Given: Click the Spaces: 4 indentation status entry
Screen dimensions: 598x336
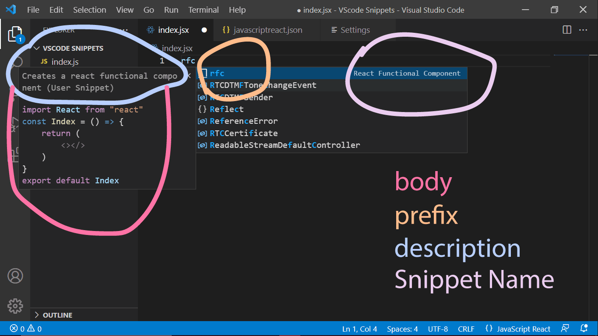Looking at the screenshot, I should [402, 329].
